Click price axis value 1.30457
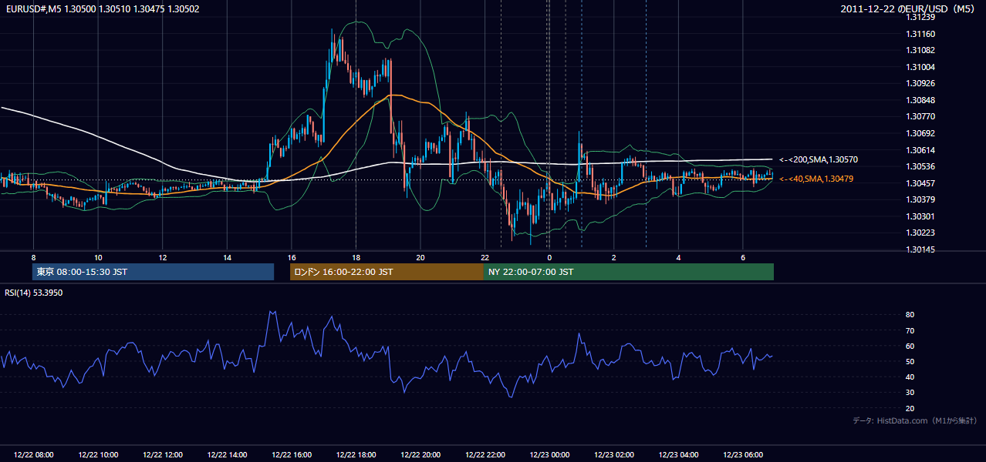 tap(920, 183)
